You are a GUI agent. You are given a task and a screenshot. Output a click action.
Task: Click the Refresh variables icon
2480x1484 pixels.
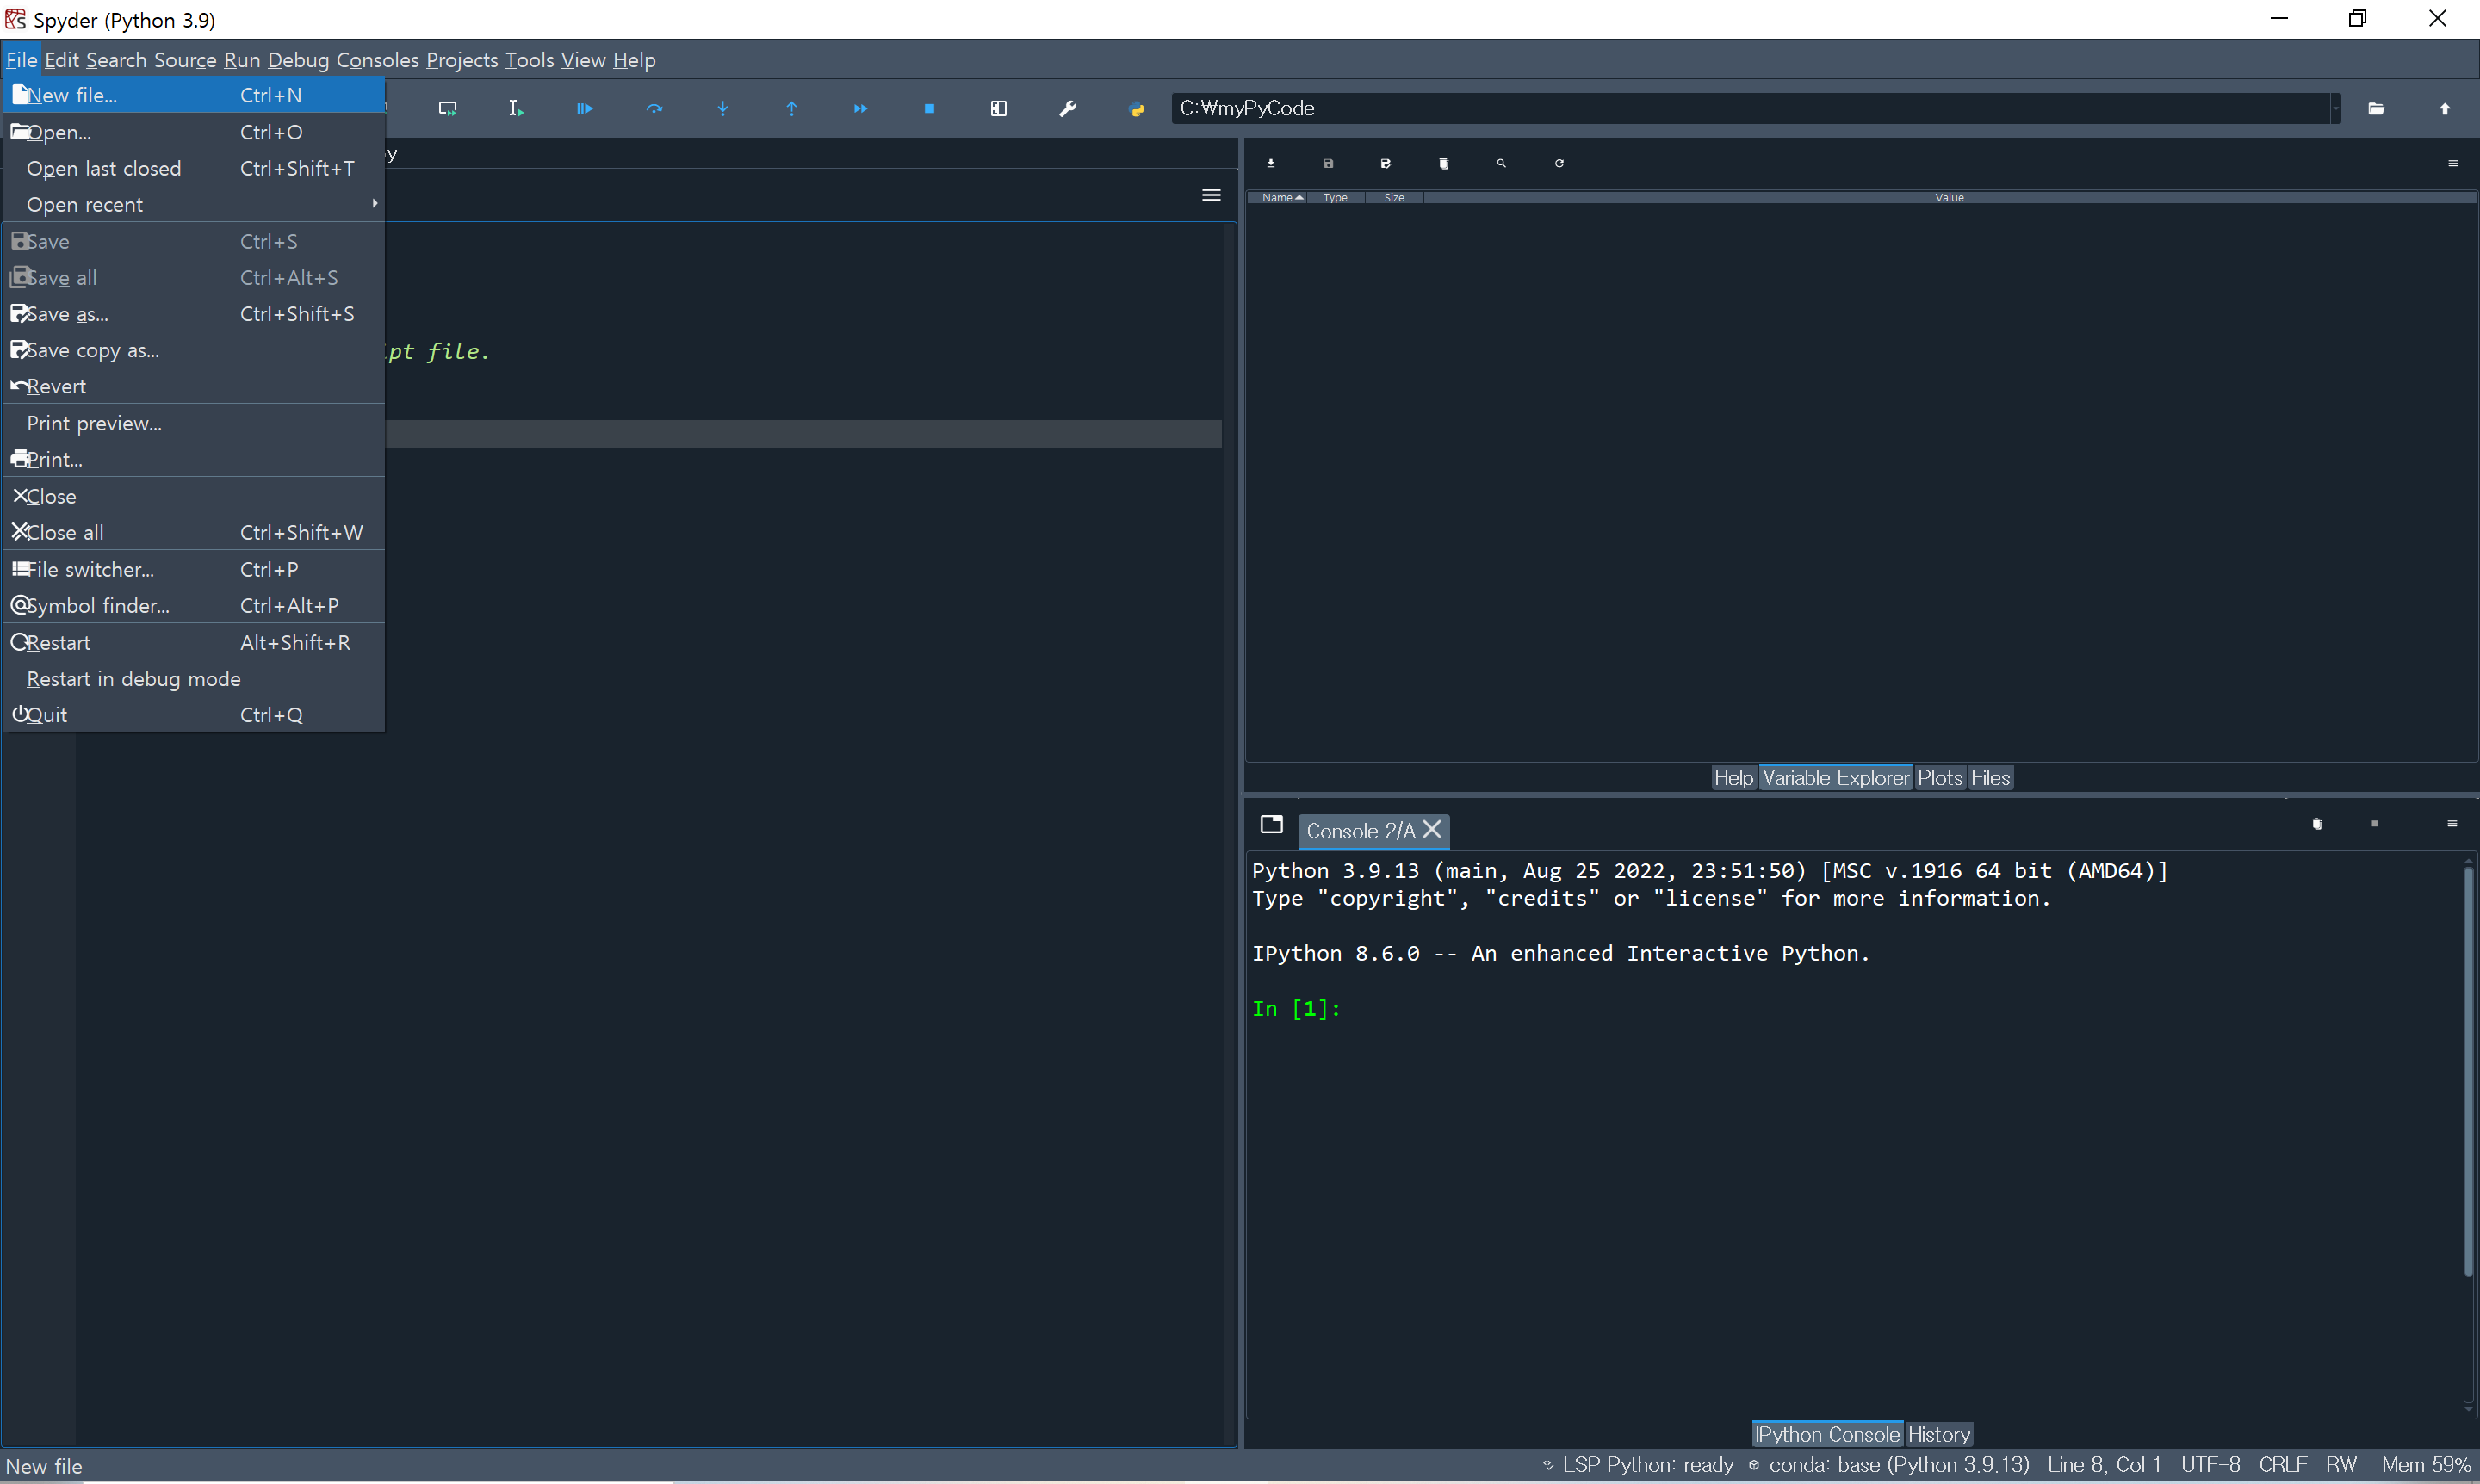point(1559,163)
